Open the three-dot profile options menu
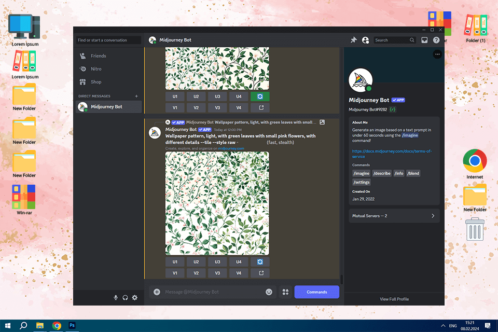This screenshot has width=498, height=332. point(437,54)
